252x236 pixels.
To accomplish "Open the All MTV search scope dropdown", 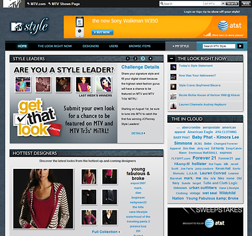I will pos(214,4).
